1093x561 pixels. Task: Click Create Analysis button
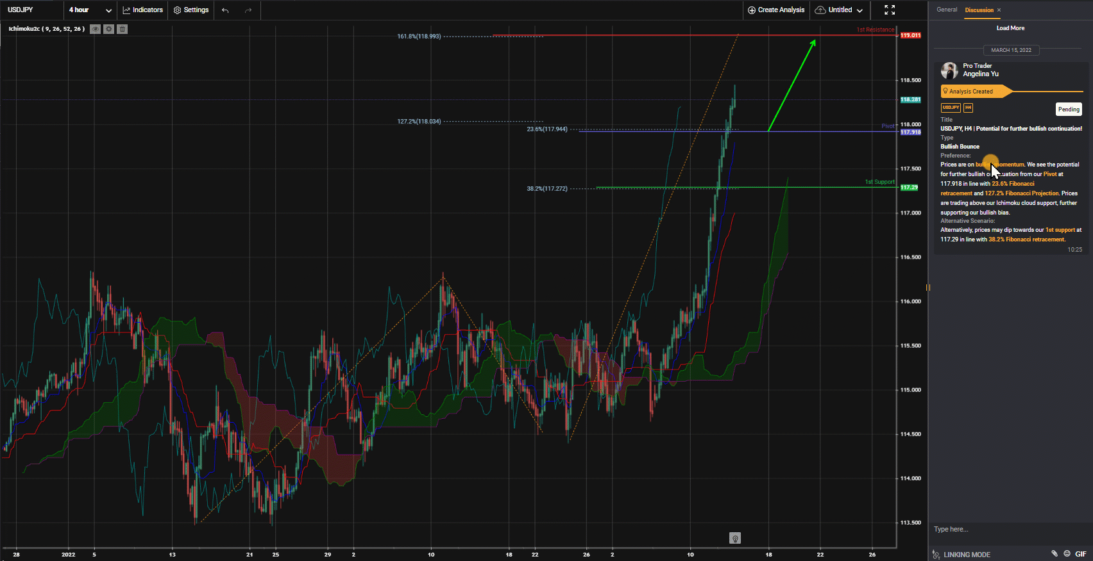[x=776, y=10]
